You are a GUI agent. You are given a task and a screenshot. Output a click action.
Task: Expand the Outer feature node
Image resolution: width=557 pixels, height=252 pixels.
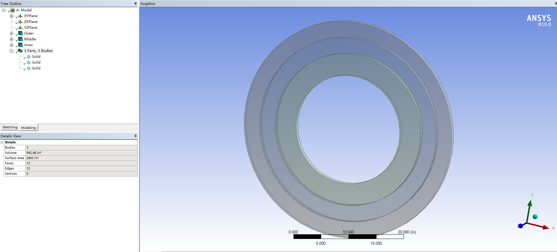click(11, 33)
